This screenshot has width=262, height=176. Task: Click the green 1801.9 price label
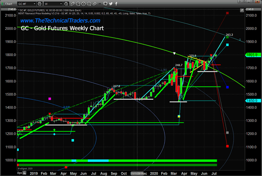point(253,55)
